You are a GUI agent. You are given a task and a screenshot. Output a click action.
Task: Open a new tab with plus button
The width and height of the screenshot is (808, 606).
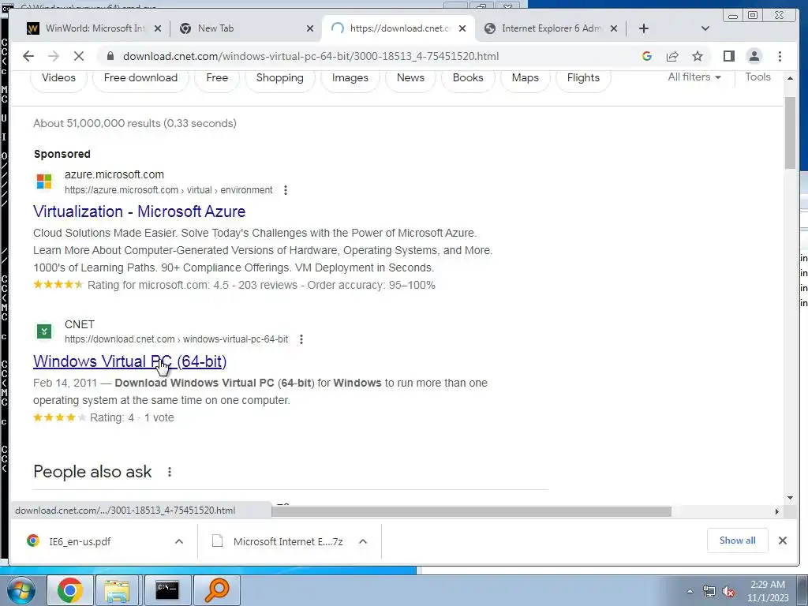click(x=644, y=28)
